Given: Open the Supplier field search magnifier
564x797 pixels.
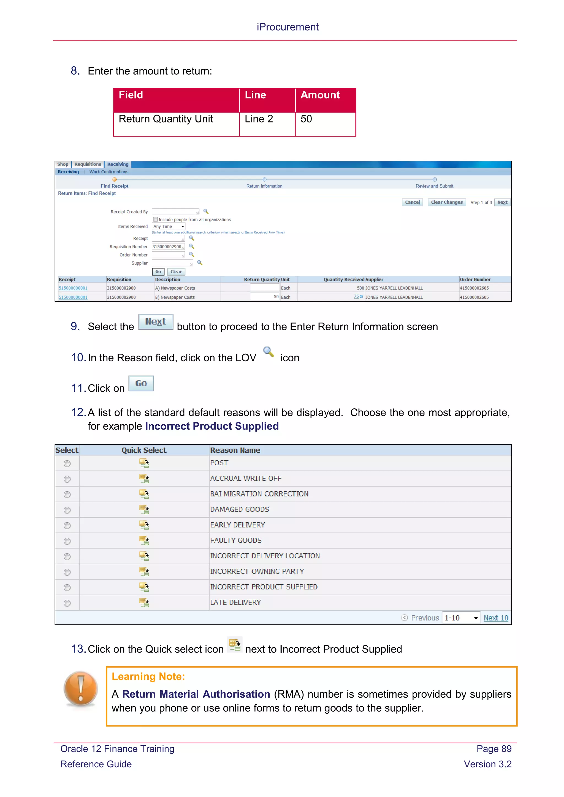Looking at the screenshot, I should coord(200,263).
